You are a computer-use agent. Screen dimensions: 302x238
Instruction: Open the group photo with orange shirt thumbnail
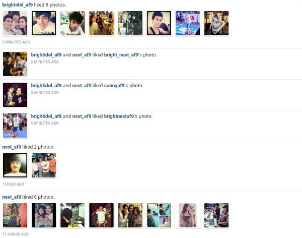coord(44,165)
